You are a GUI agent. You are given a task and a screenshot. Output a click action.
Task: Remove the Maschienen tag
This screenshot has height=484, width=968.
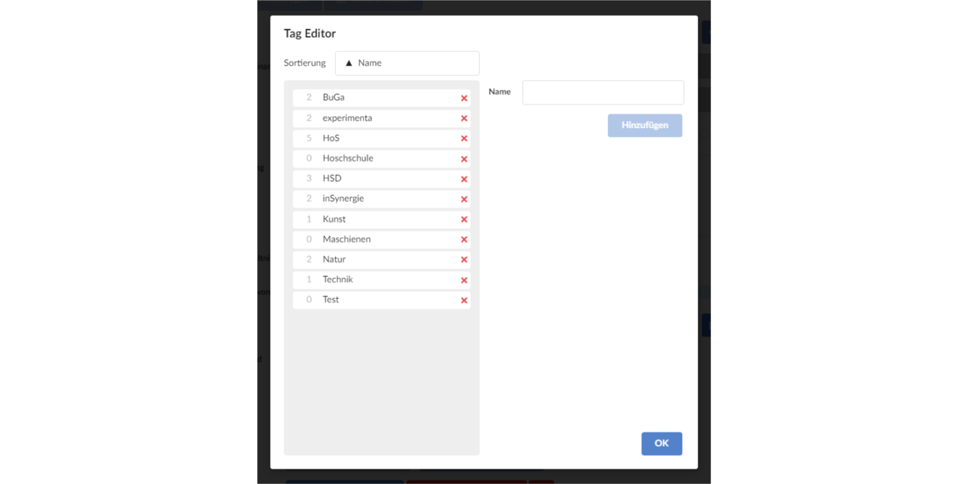[464, 239]
